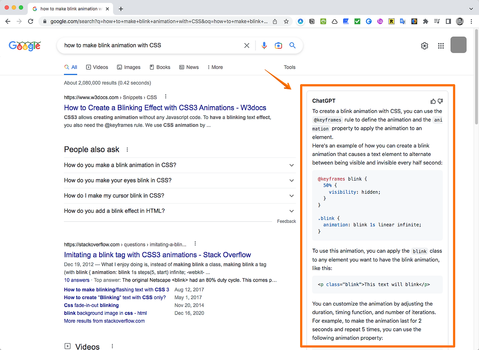Open the Notion extension icon
479x350 pixels.
[312, 21]
